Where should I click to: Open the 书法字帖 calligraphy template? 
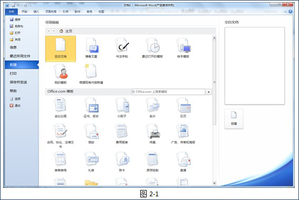click(122, 48)
